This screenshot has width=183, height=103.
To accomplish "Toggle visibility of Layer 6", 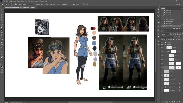I will (x=162, y=60).
